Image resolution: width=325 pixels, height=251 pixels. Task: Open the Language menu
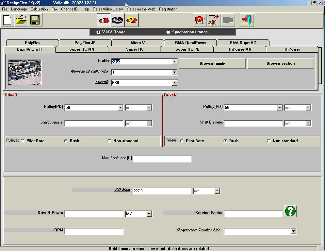pos(19,9)
